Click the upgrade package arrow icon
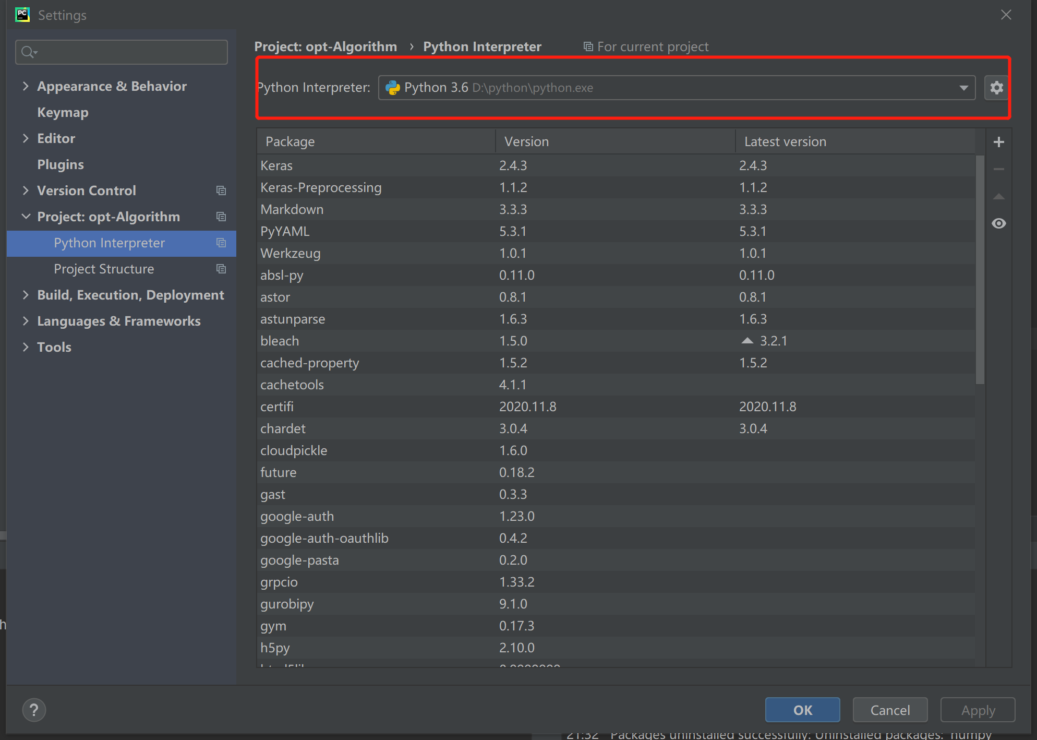This screenshot has width=1037, height=740. pos(998,197)
